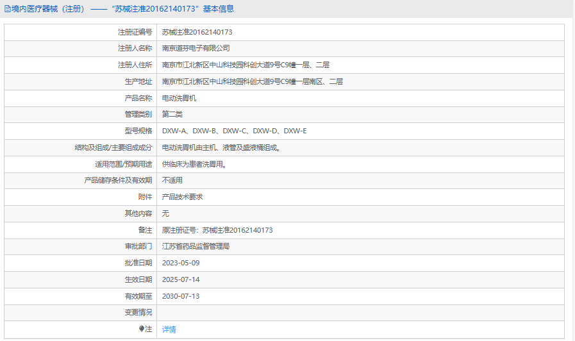This screenshot has height=341, width=575.
Task: Select attachment value 产品技术要求
Action: tap(182, 197)
